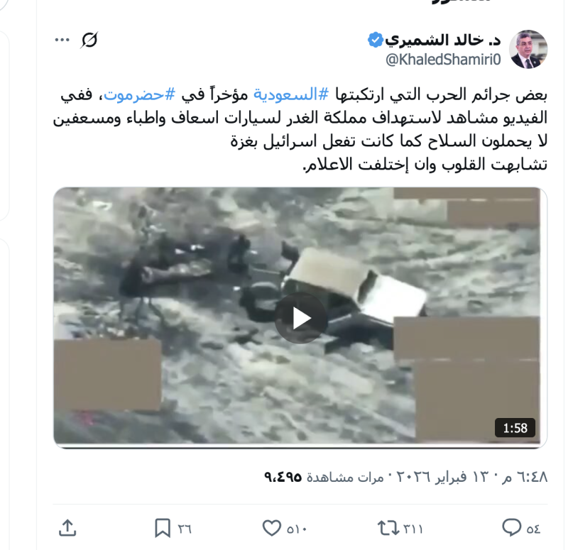Screen dimensions: 568x550
Task: Open the #حضرموت hashtag link
Action: coord(140,94)
